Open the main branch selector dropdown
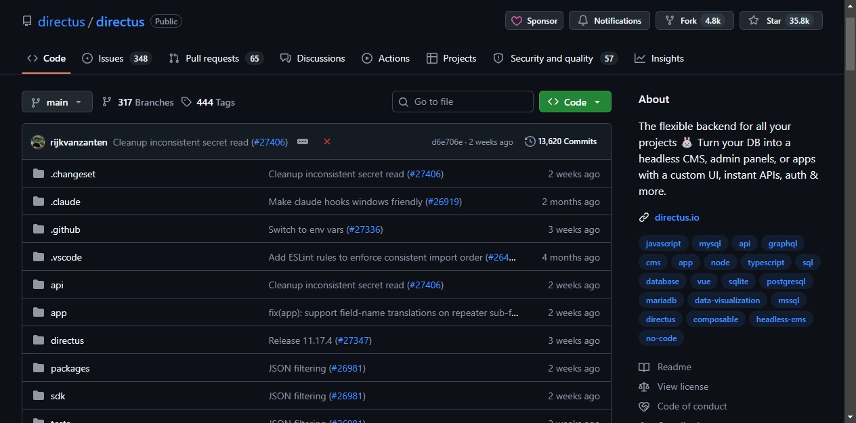 point(57,102)
